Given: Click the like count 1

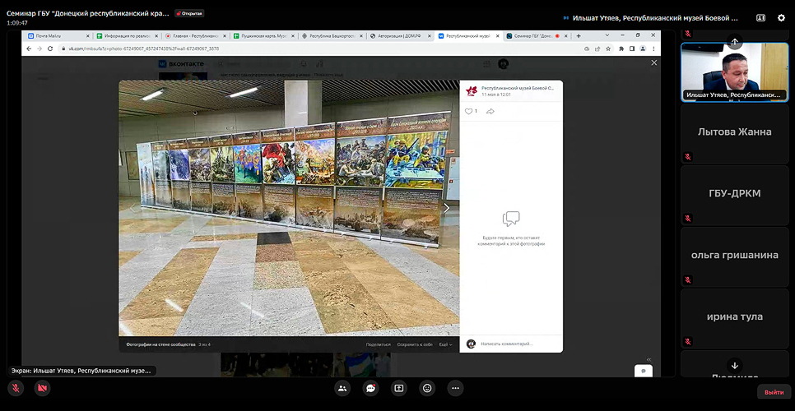Looking at the screenshot, I should click(x=476, y=111).
